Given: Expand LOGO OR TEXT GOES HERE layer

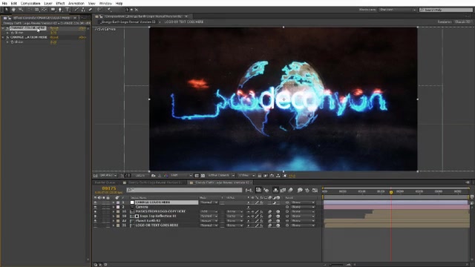Looking at the screenshot, I should pos(114,225).
